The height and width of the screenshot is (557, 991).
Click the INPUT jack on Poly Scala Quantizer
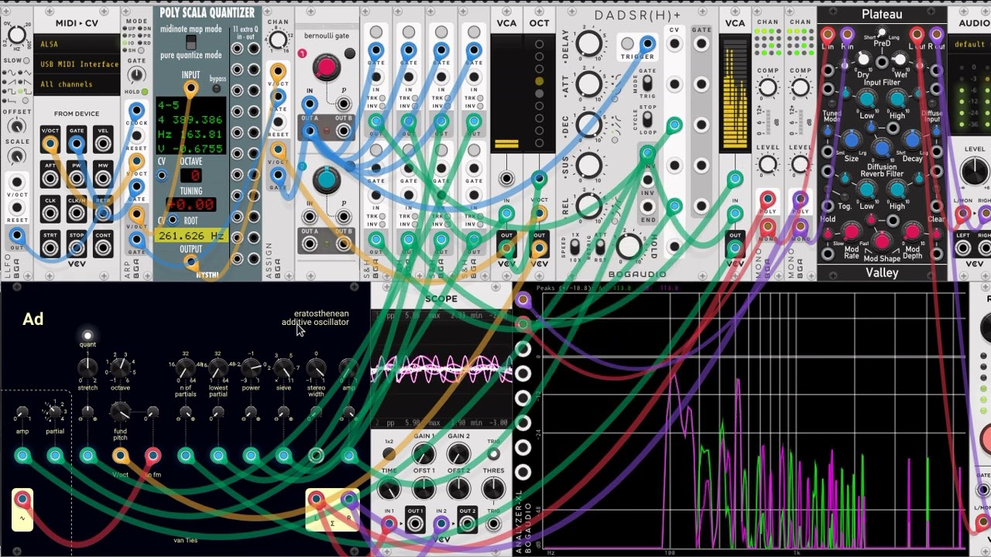pos(190,89)
